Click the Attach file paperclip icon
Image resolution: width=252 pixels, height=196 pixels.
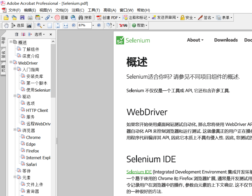point(47,18)
